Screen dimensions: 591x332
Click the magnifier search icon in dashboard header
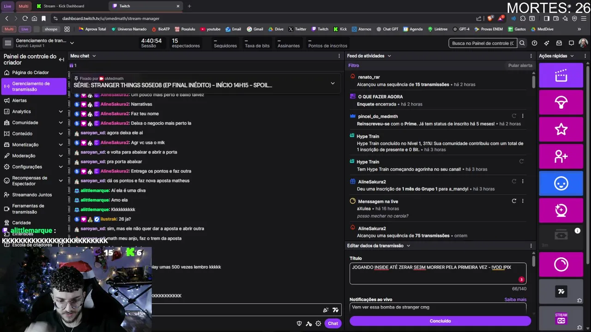tap(522, 43)
